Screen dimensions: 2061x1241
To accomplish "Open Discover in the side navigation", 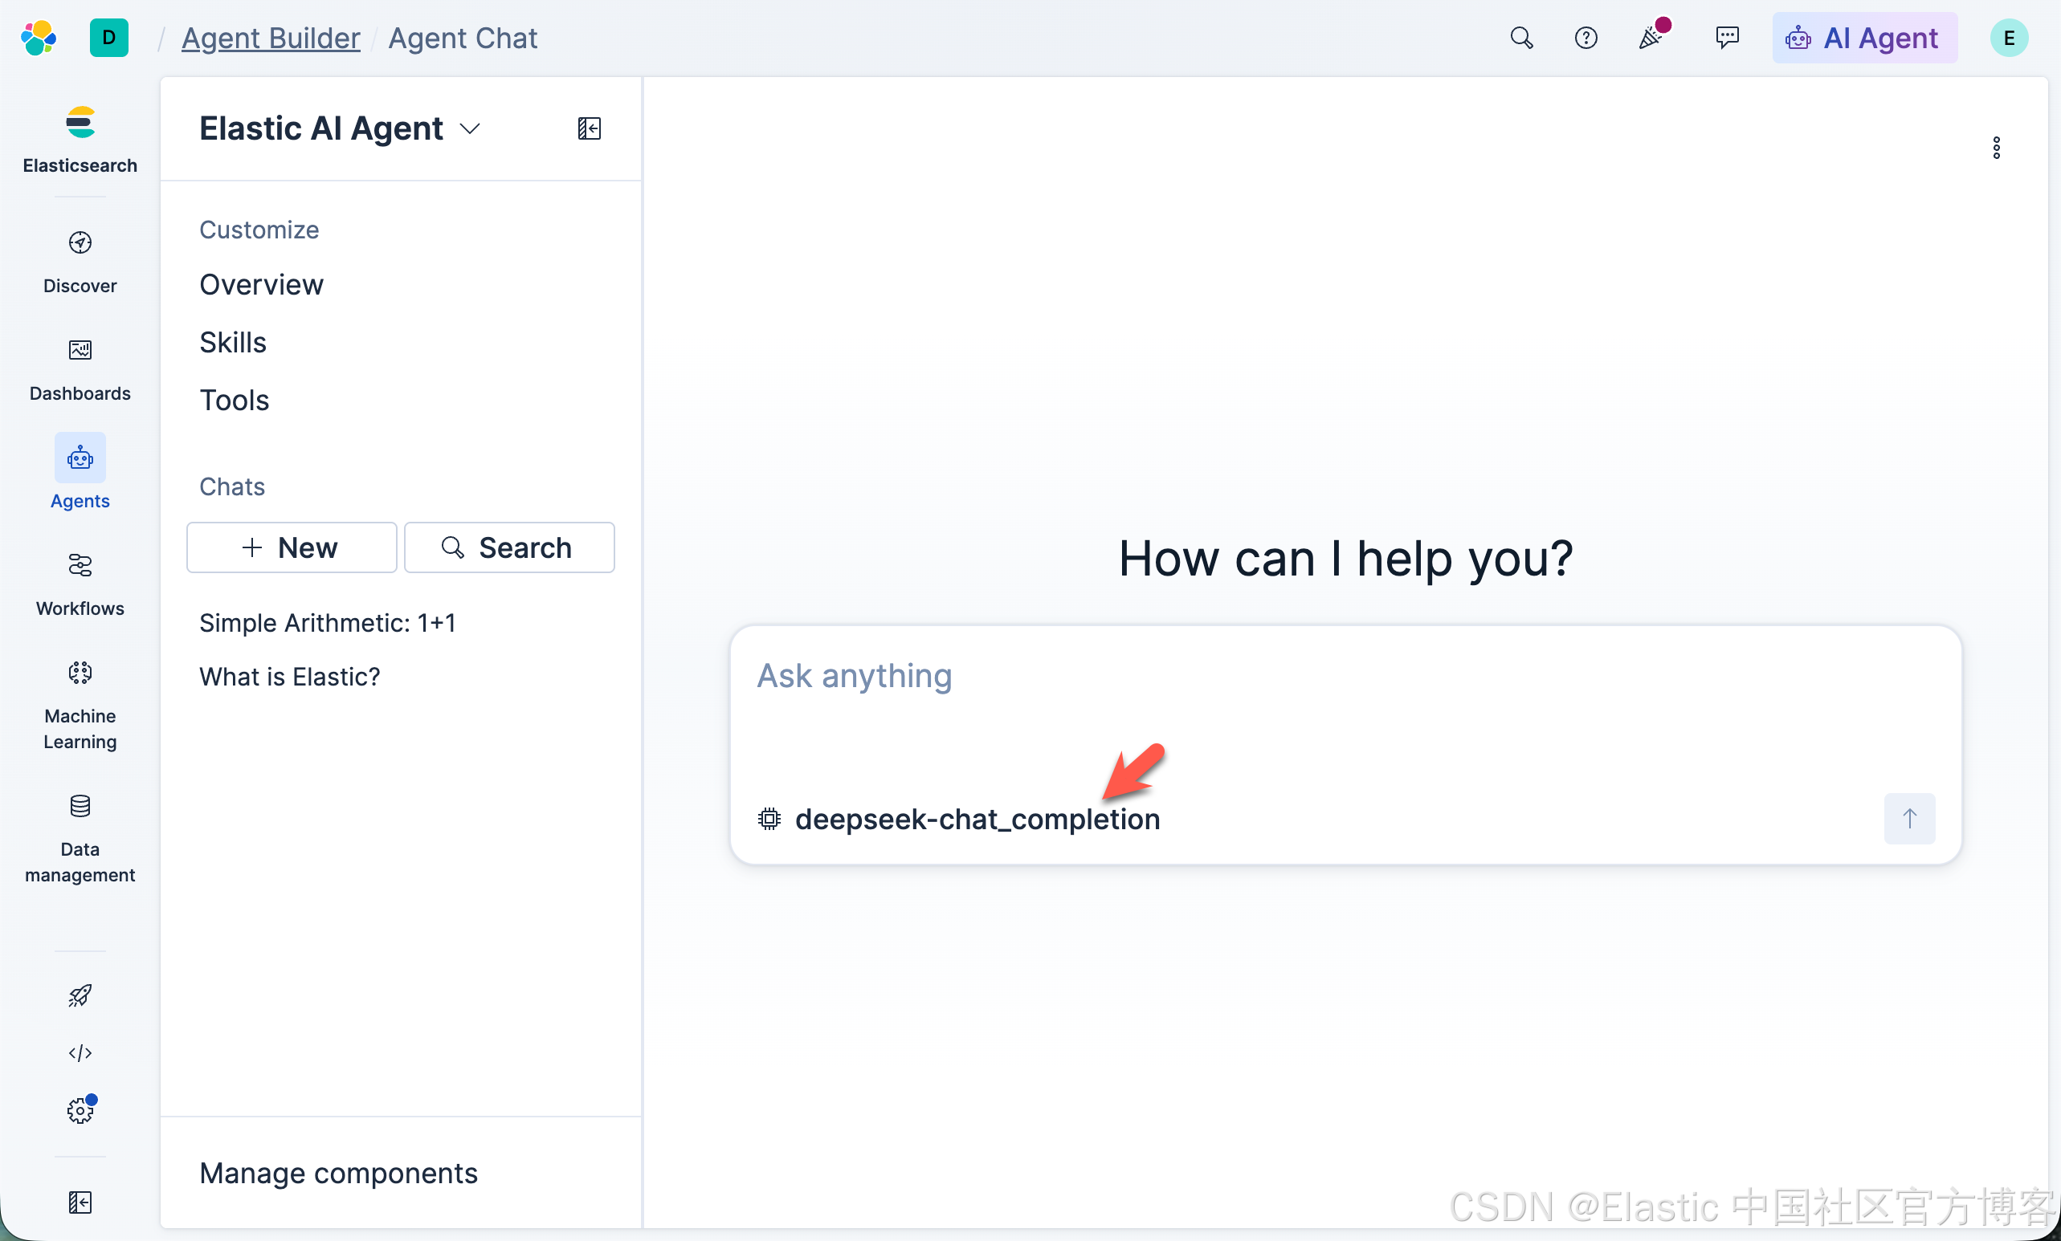I will [x=80, y=262].
